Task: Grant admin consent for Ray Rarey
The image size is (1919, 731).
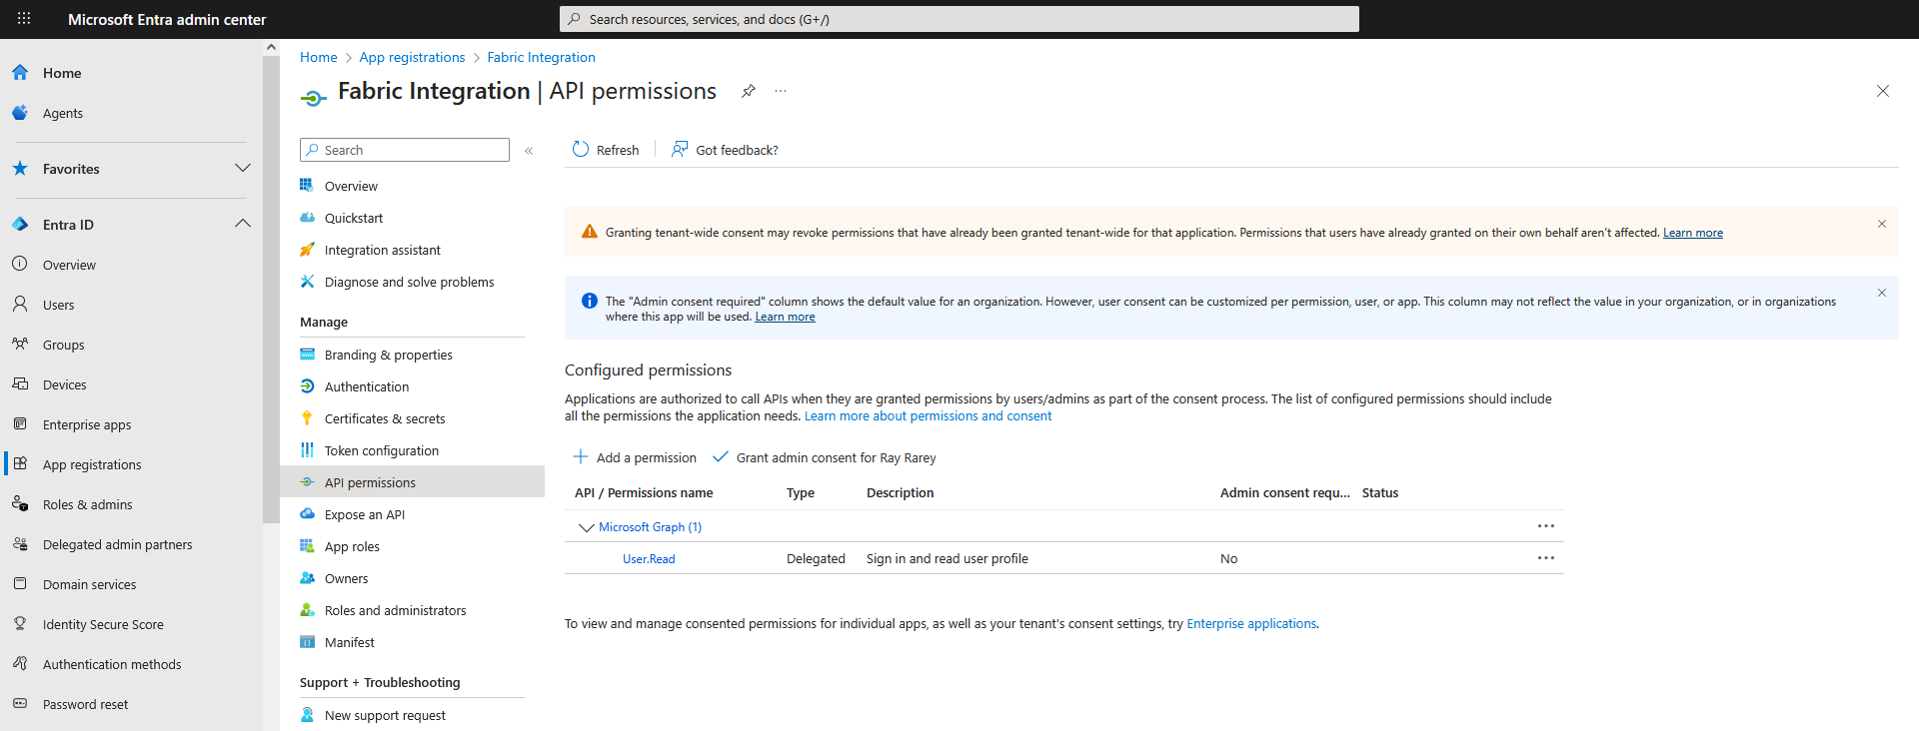Action: (x=825, y=458)
